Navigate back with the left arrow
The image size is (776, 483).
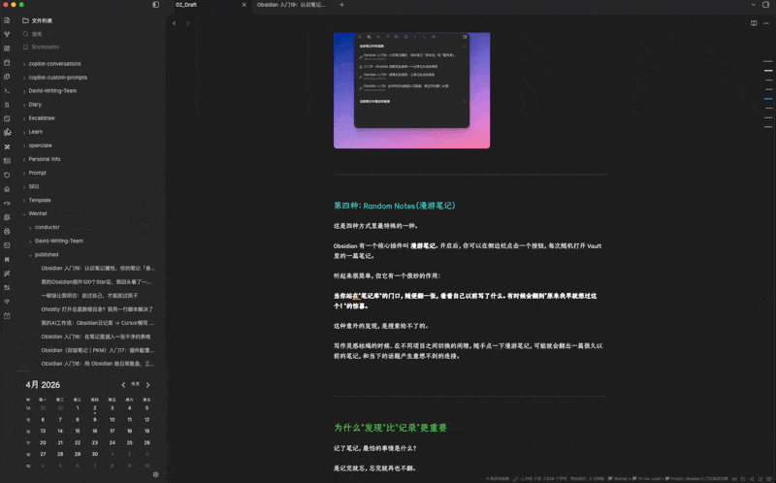pos(175,23)
